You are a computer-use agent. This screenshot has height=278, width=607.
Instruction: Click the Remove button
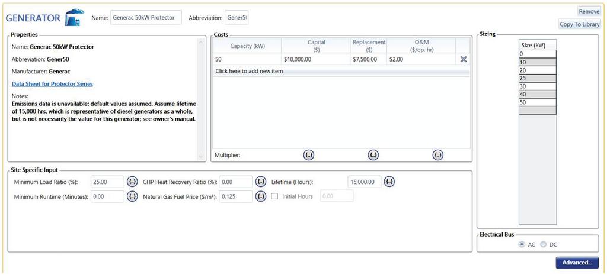pyautogui.click(x=589, y=11)
